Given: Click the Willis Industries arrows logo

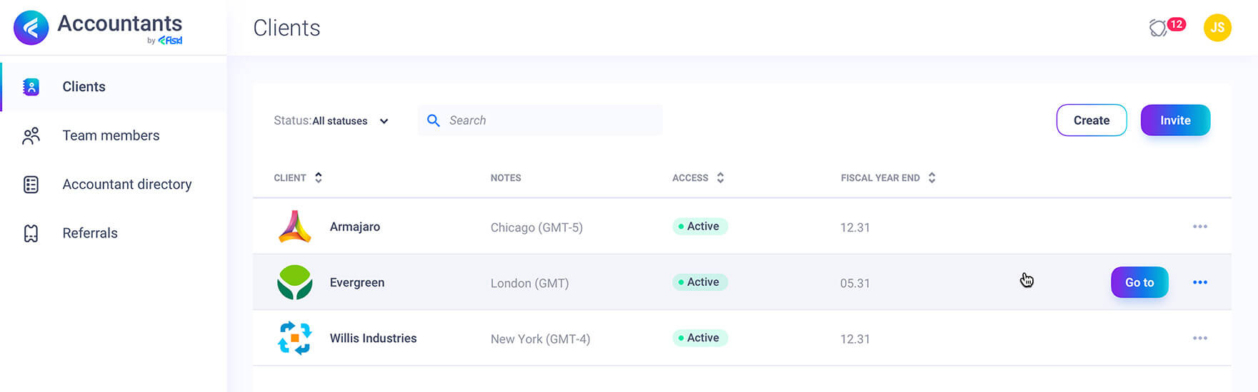Looking at the screenshot, I should tap(294, 338).
